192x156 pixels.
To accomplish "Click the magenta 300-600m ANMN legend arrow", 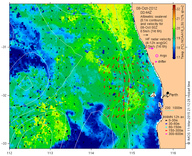I will (x=166, y=134).
